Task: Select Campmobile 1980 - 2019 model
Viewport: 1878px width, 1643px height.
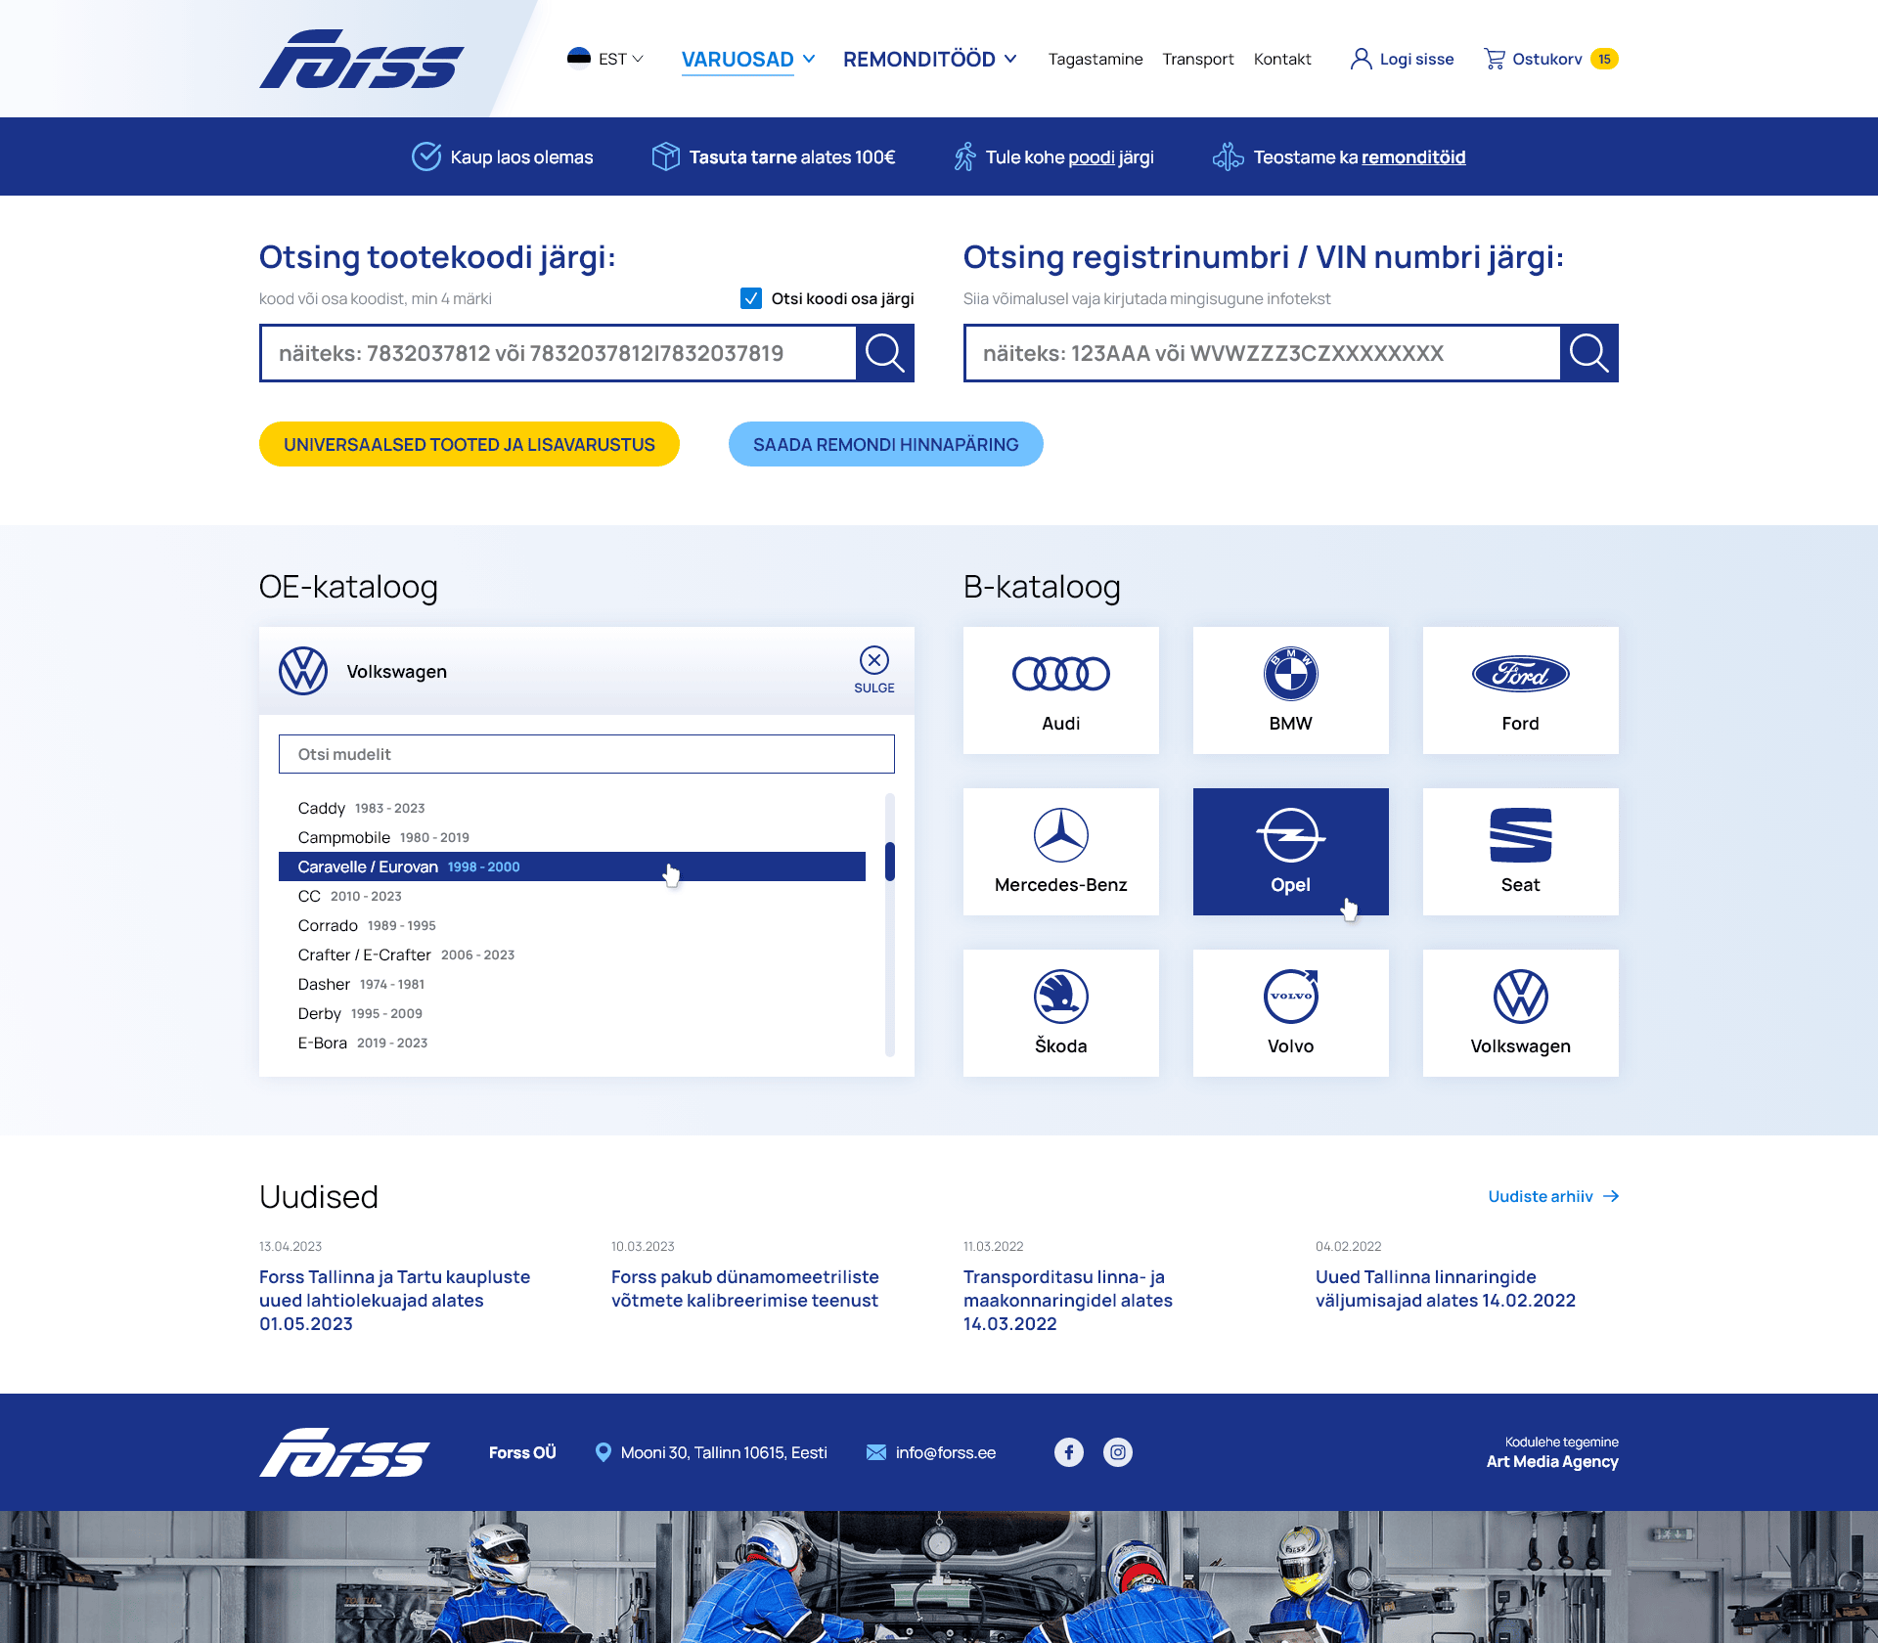Action: click(x=572, y=837)
